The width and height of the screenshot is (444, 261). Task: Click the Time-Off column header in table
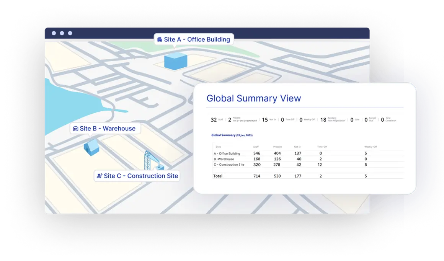pyautogui.click(x=322, y=147)
